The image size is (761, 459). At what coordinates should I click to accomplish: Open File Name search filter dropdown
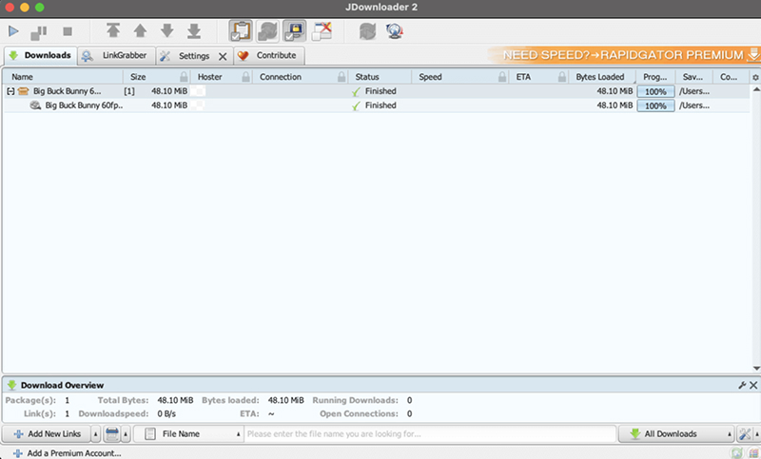(188, 433)
